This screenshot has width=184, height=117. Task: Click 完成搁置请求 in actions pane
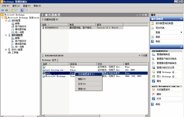tap(165, 90)
